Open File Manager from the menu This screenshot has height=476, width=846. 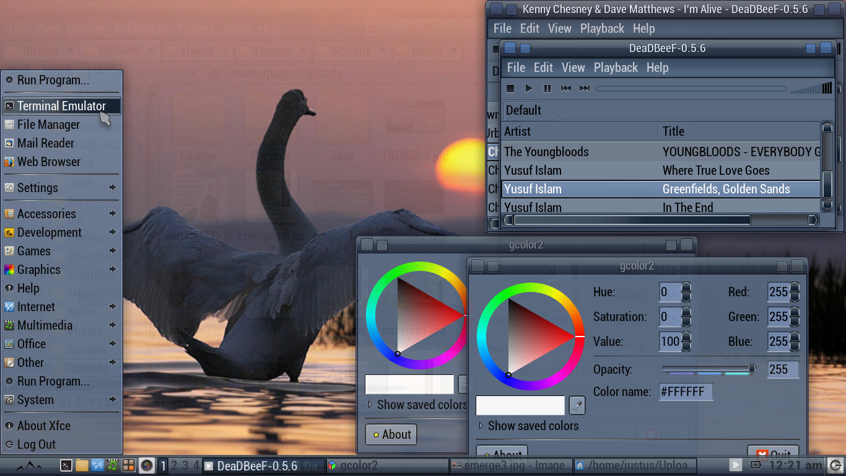(61, 125)
